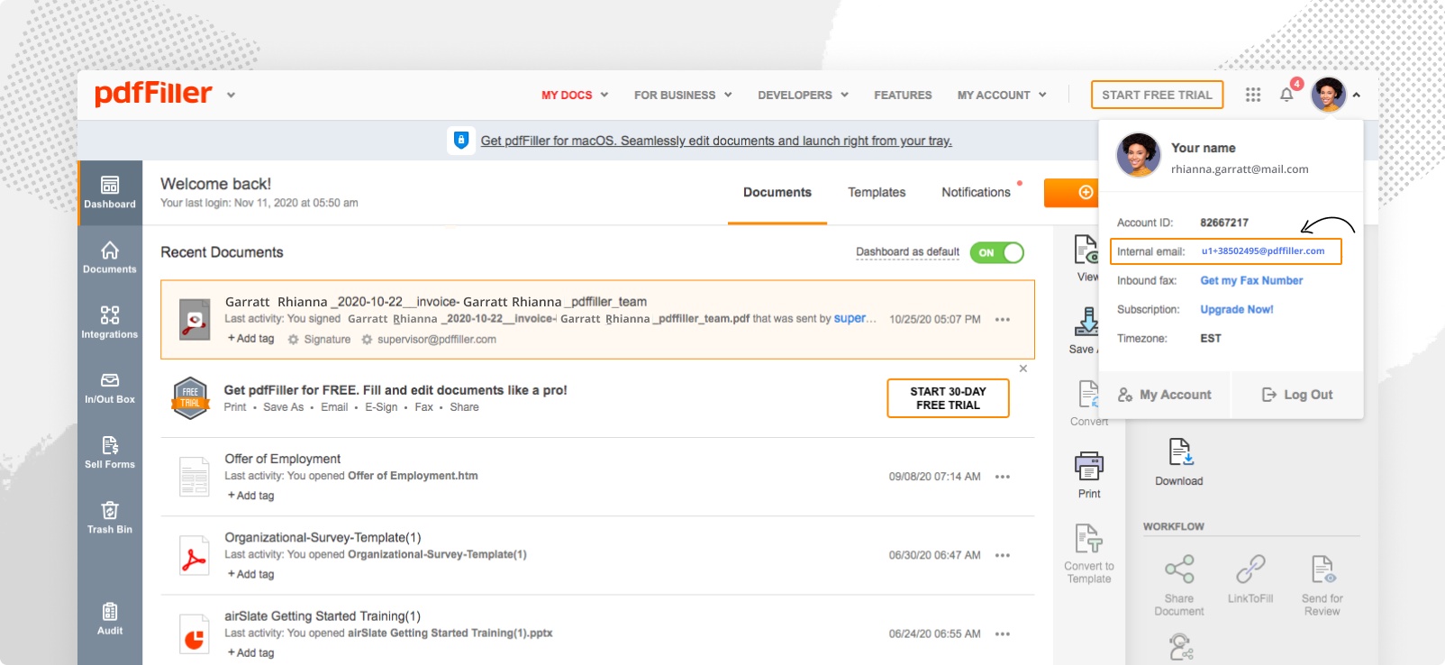Open more options for Offer of Employment

click(1003, 477)
